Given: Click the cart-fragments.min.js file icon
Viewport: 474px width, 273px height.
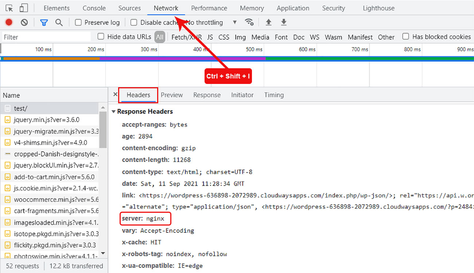Looking at the screenshot, I should [x=8, y=211].
